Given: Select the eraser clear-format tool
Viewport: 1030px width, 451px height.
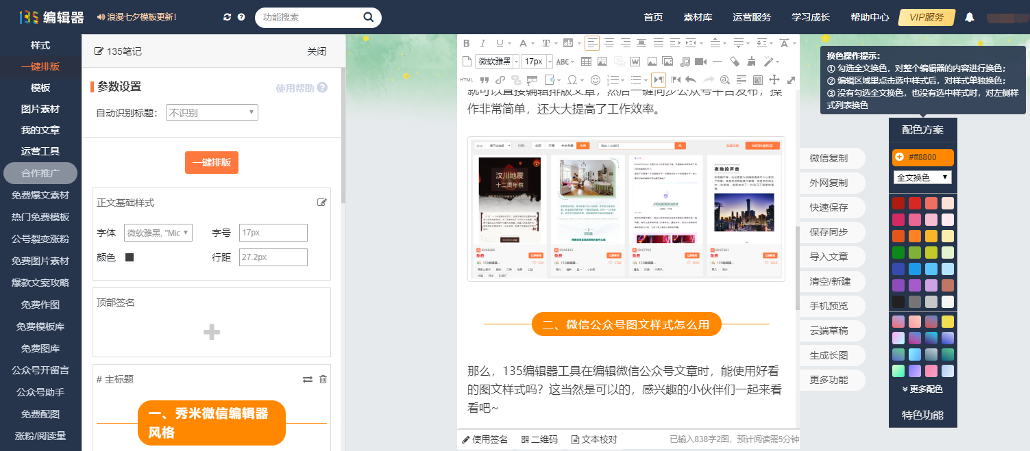Looking at the screenshot, I should [735, 62].
